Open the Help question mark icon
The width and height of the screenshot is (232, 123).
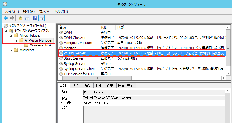(35, 18)
